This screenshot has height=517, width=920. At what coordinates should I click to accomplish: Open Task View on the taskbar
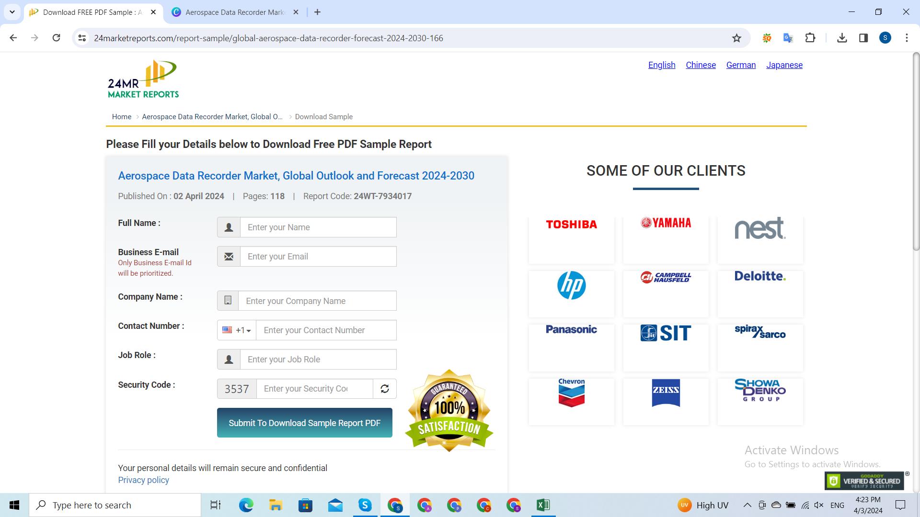pos(216,505)
